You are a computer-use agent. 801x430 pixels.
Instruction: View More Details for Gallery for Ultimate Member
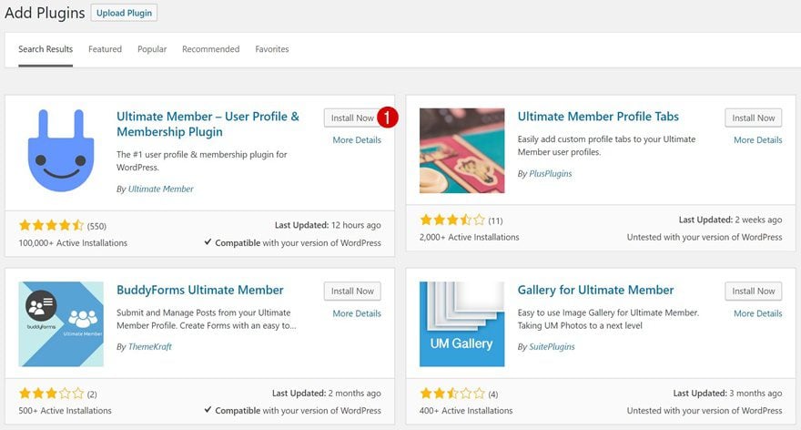click(x=757, y=313)
